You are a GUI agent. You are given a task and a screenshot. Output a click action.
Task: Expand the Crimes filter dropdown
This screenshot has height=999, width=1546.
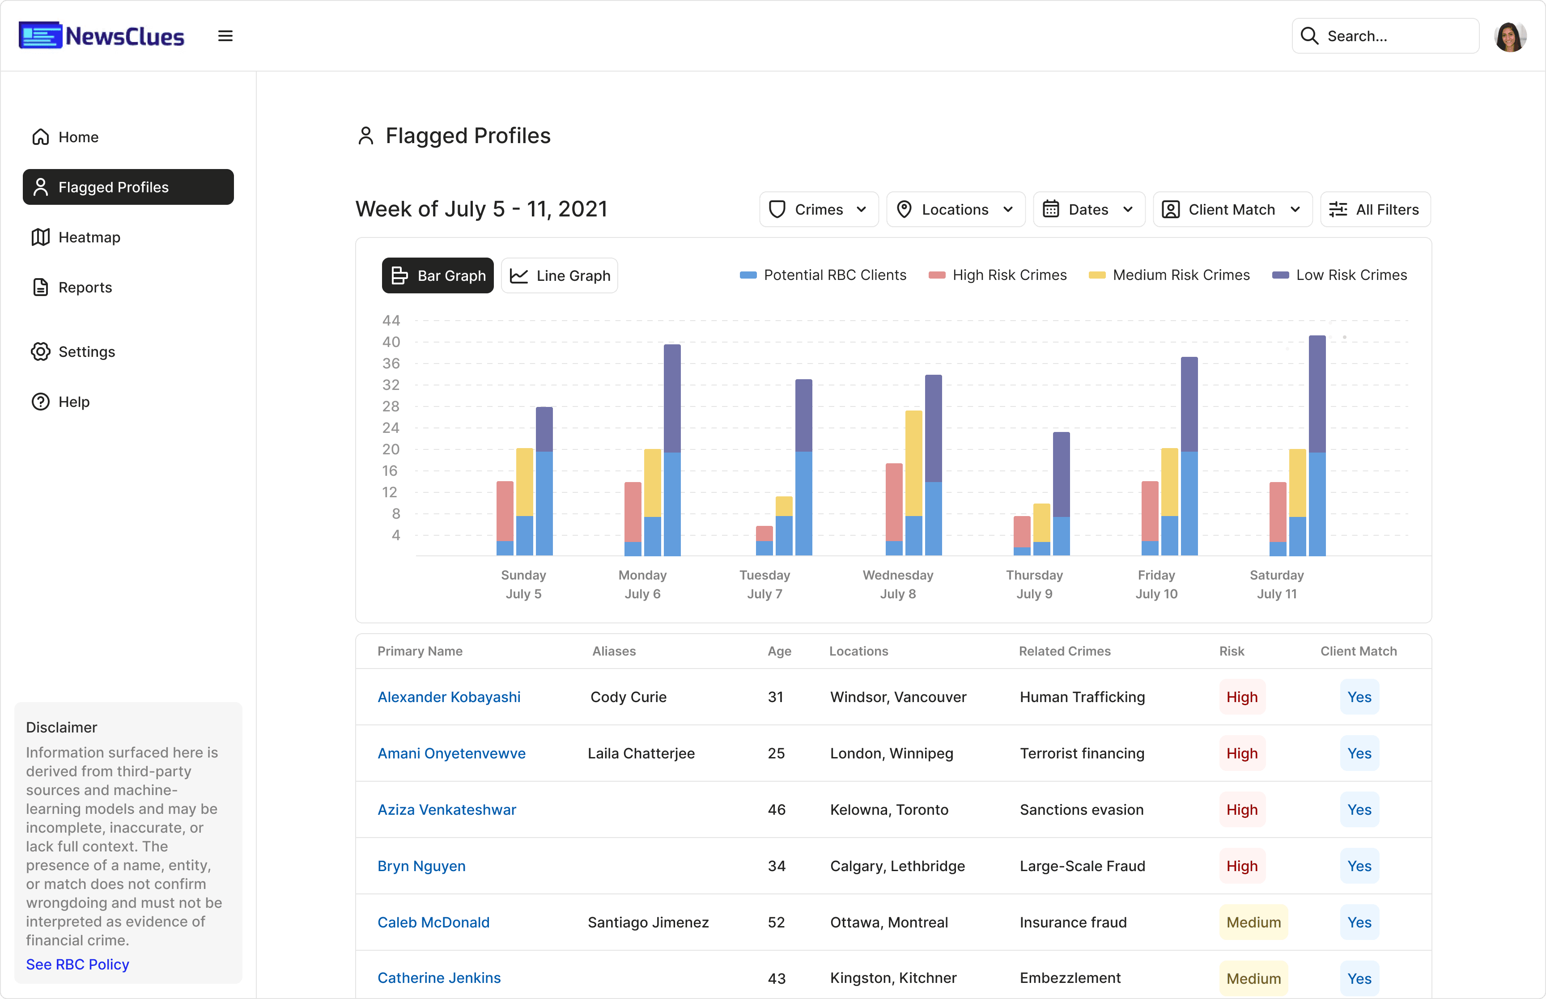[818, 210]
